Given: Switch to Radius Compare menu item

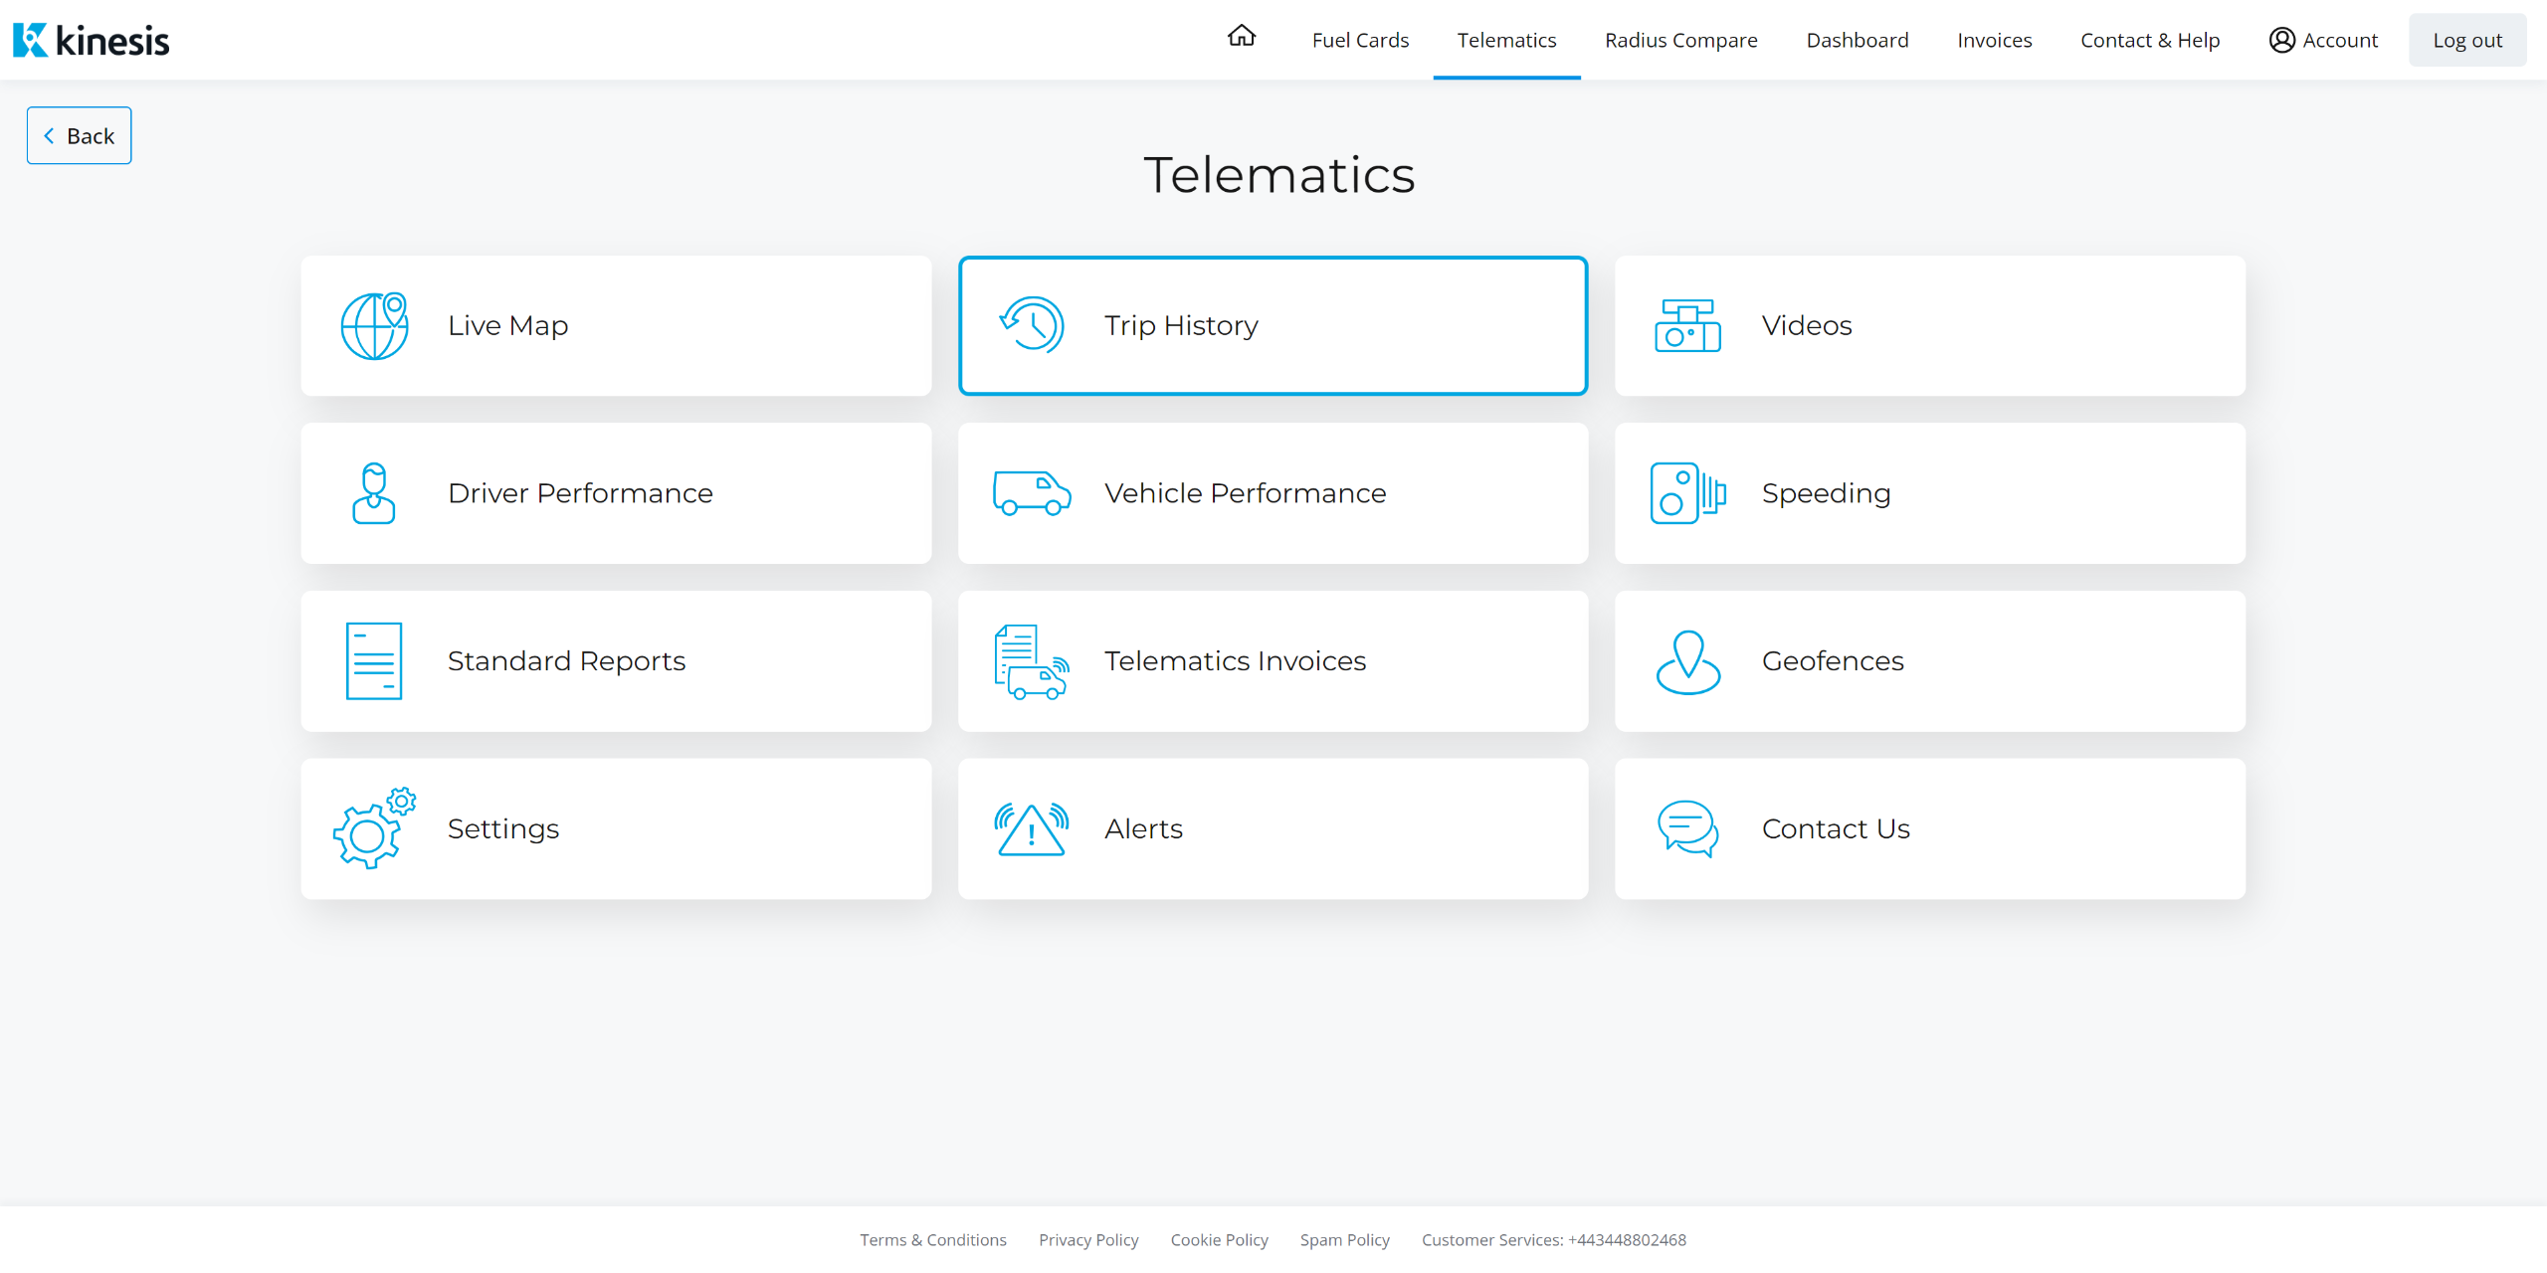Looking at the screenshot, I should pos(1680,41).
